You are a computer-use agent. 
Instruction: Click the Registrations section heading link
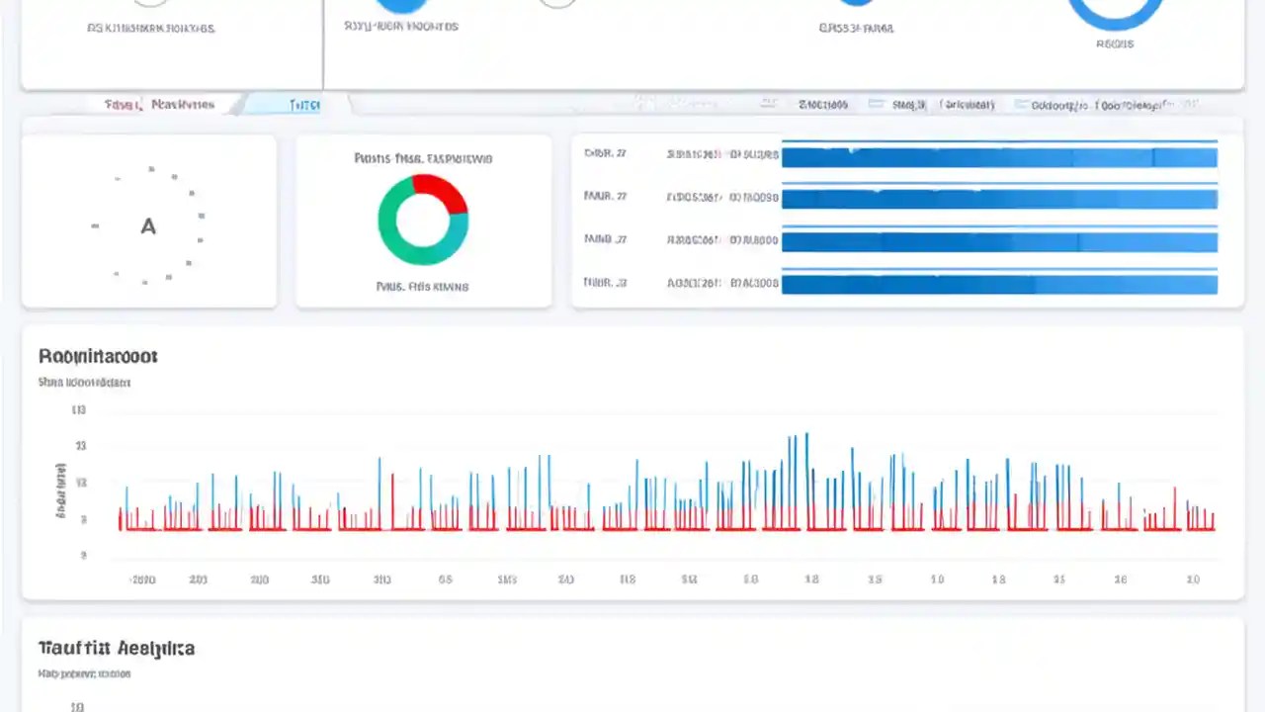click(97, 356)
